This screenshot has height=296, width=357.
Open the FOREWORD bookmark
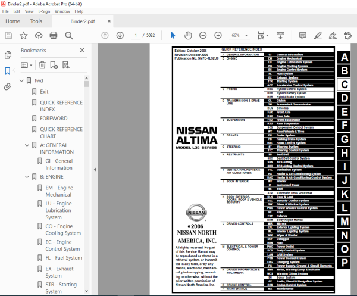pyautogui.click(x=54, y=119)
